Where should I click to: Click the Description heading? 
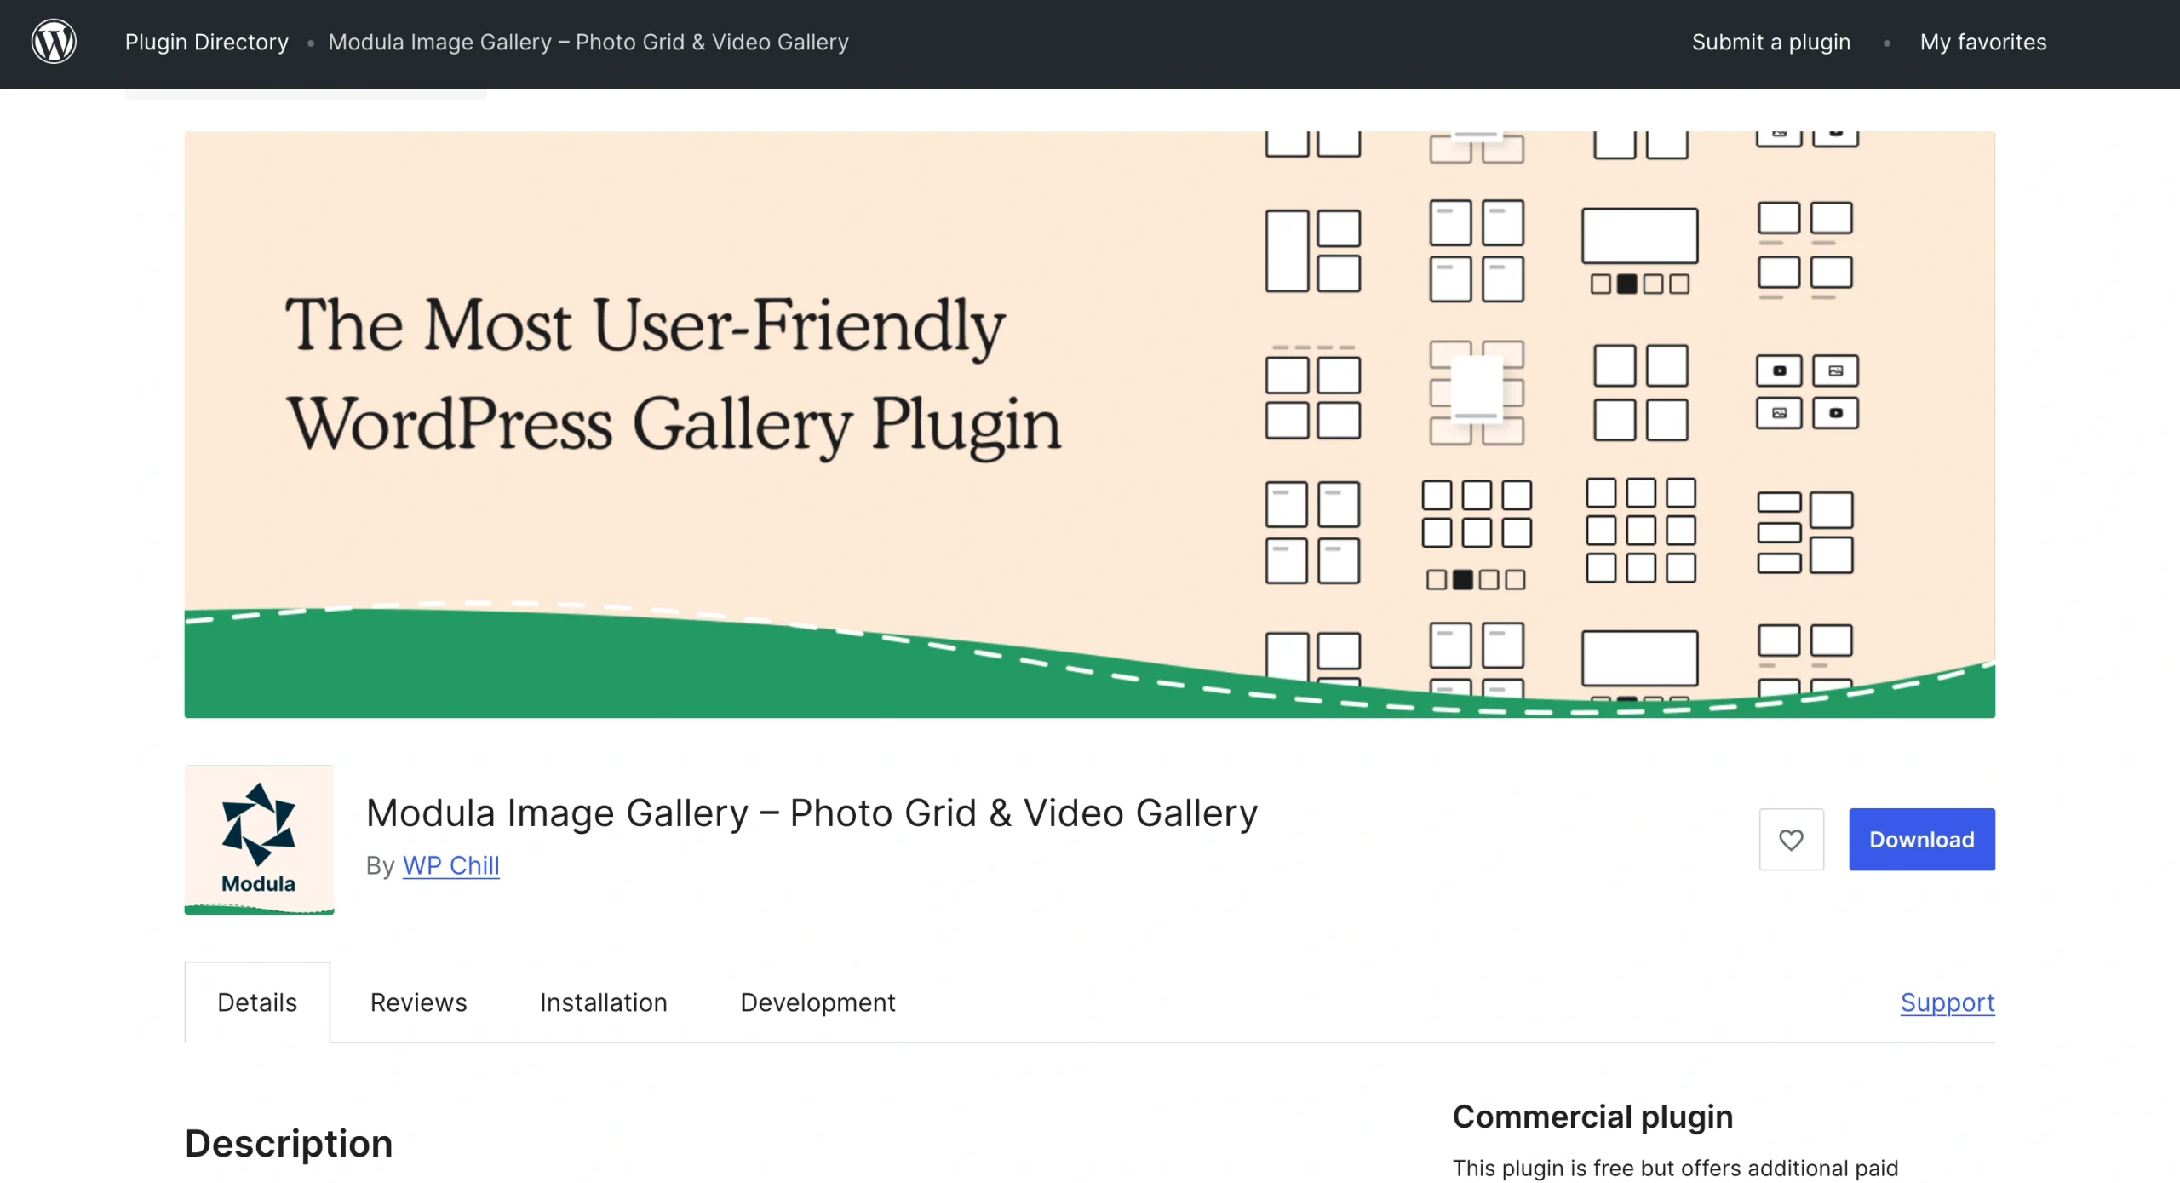(289, 1144)
